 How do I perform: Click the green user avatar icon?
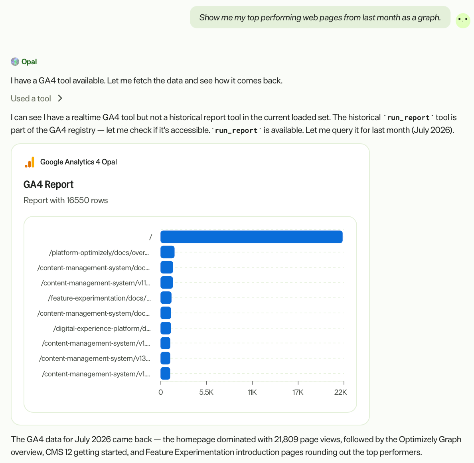463,21
